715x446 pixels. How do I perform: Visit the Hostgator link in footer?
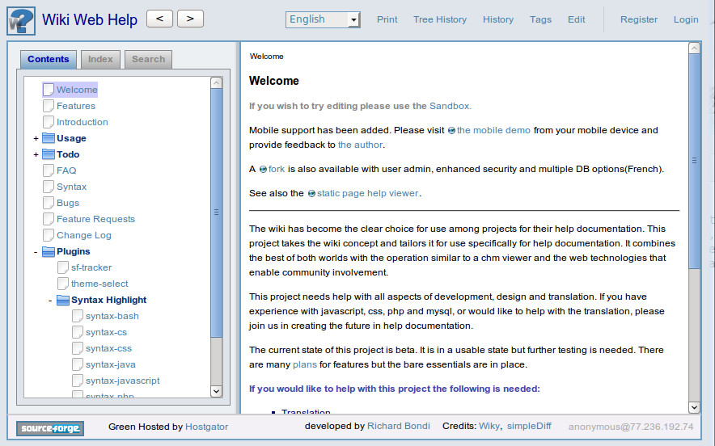pos(206,427)
